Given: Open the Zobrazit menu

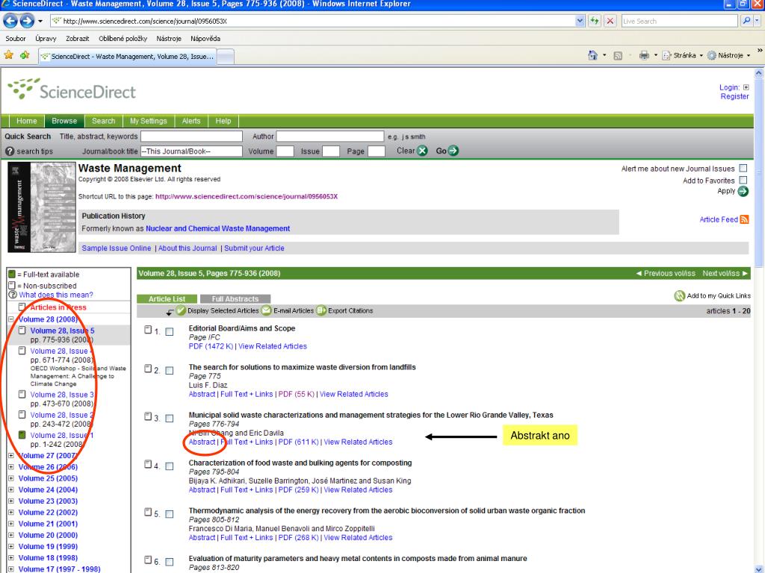Looking at the screenshot, I should coord(78,39).
